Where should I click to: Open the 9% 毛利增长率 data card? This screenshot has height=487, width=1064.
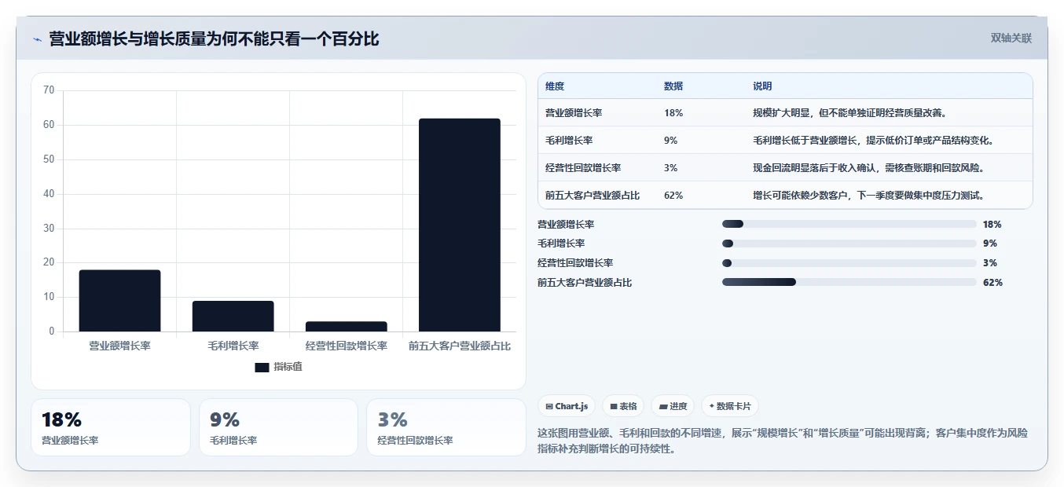point(278,427)
